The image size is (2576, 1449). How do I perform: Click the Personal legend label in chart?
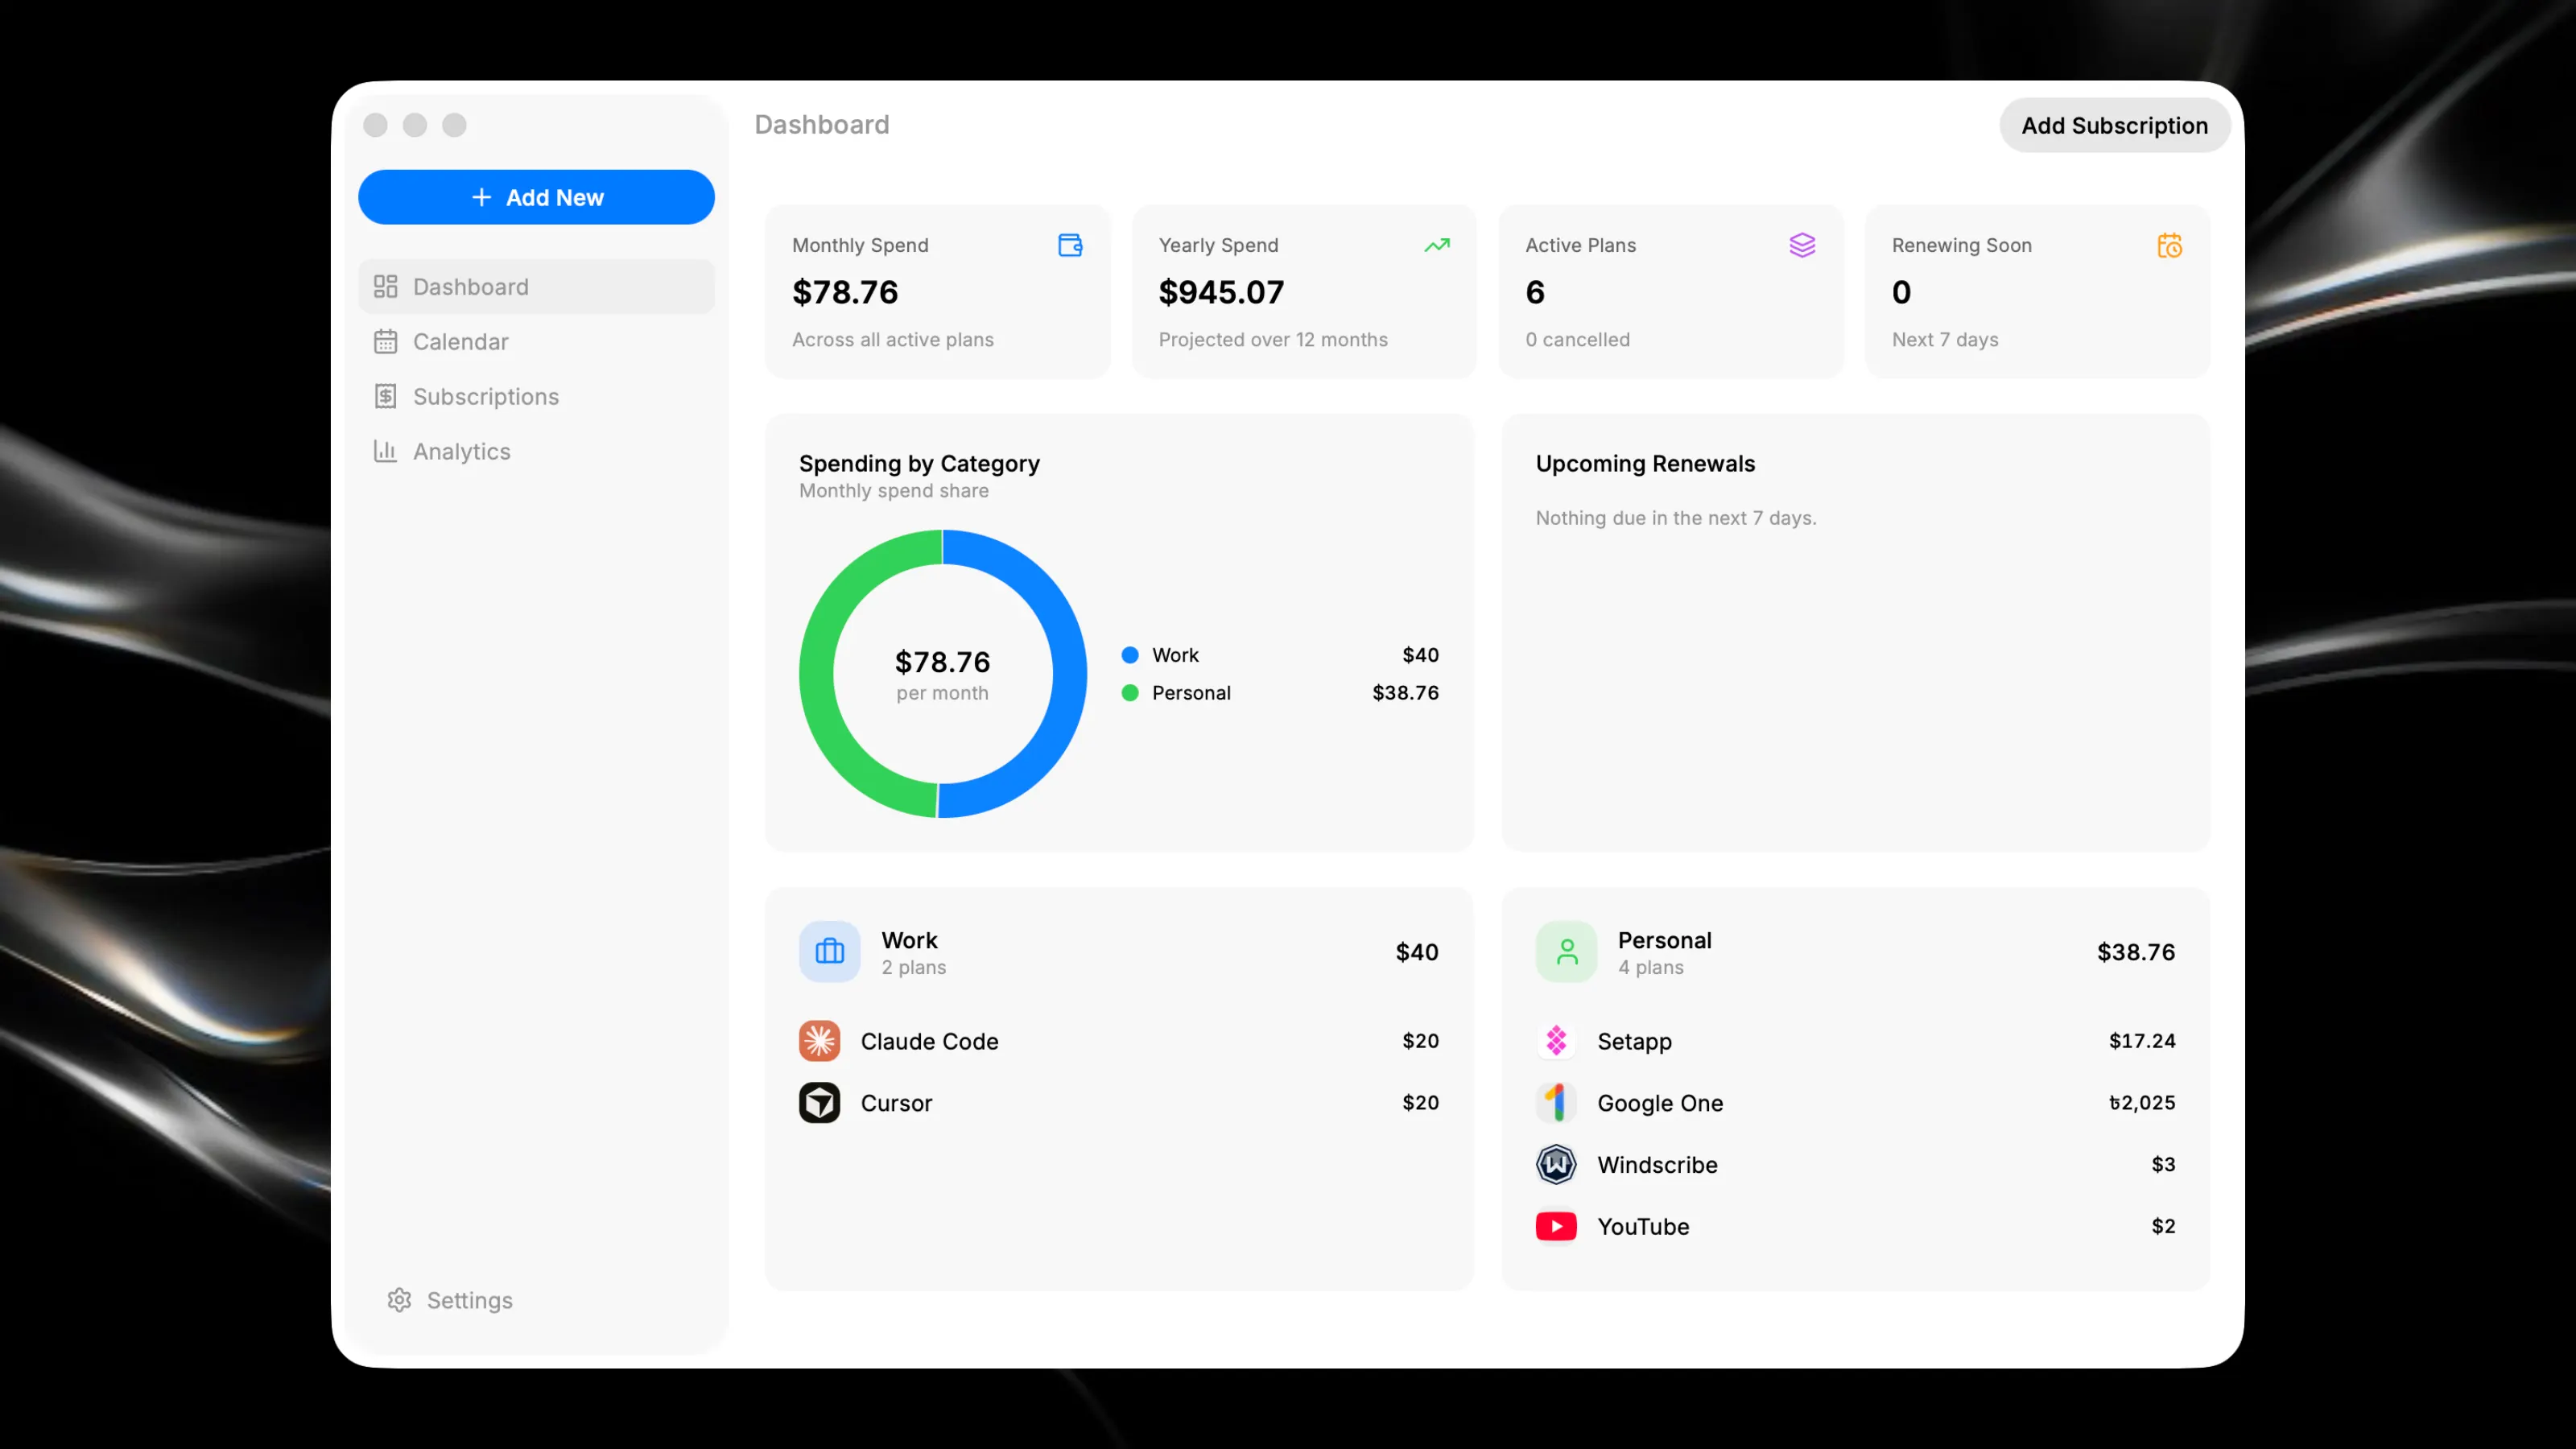point(1191,693)
